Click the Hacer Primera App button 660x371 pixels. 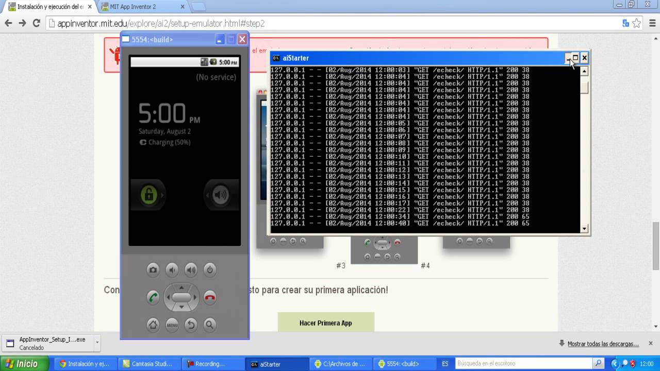tap(326, 323)
